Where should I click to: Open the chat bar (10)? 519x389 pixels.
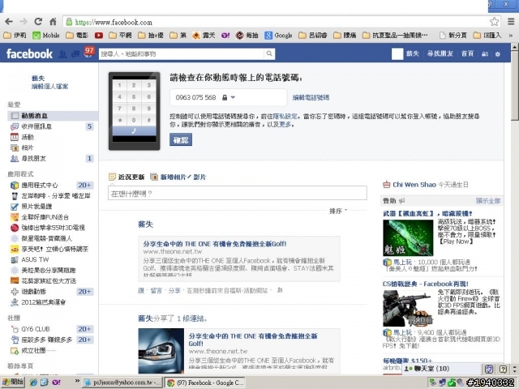coord(440,369)
